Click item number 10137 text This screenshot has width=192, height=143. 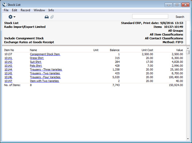(x=8, y=54)
